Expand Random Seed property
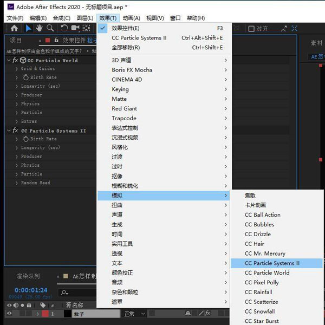The height and width of the screenshot is (325, 325). [17, 183]
